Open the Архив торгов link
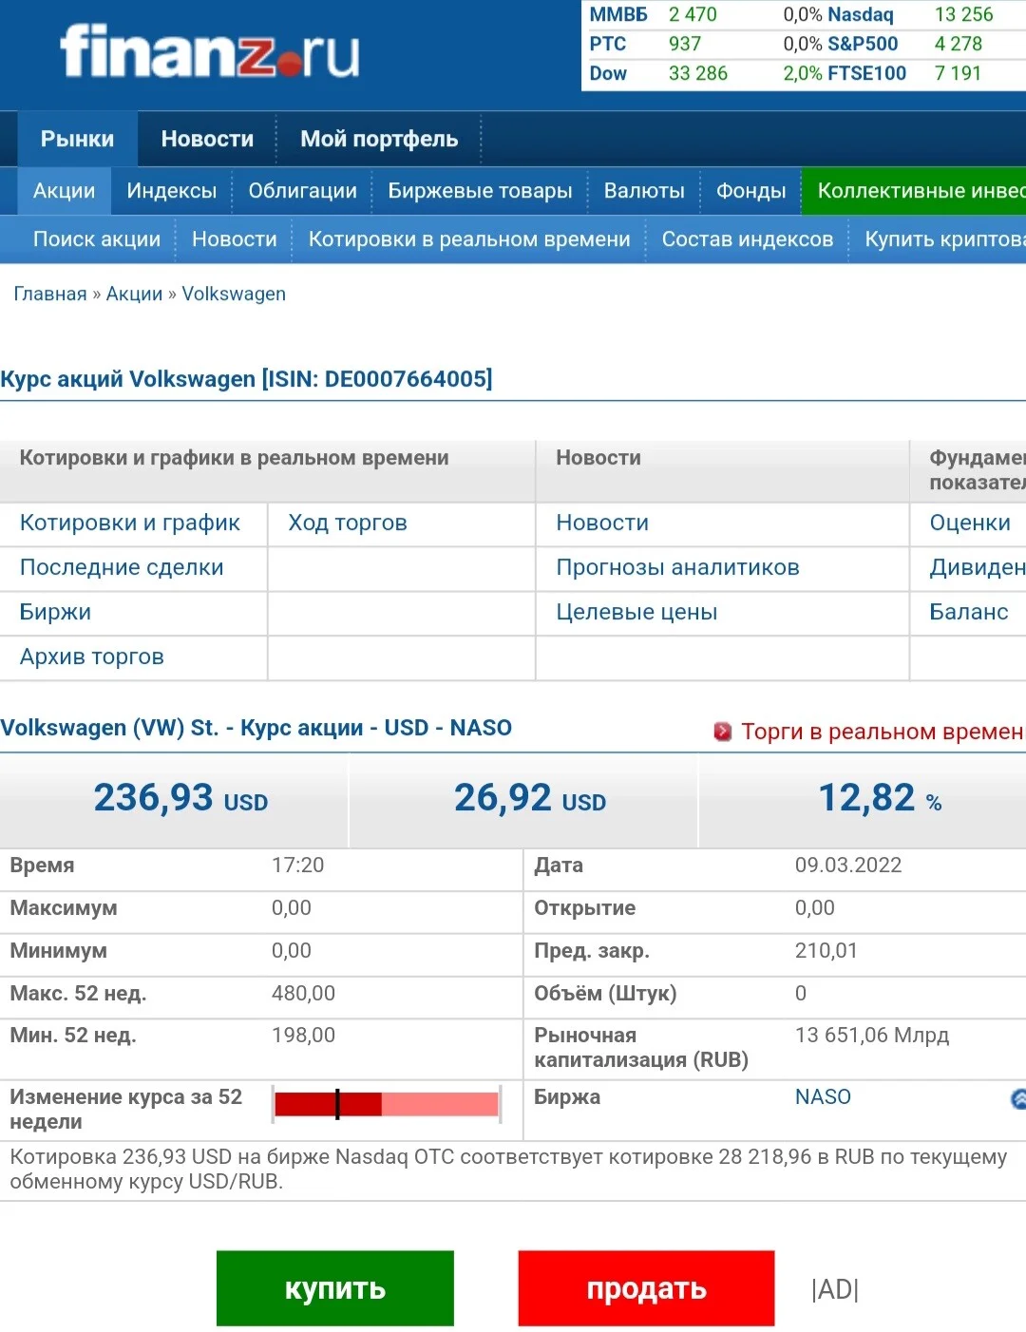The image size is (1026, 1332). tap(92, 656)
